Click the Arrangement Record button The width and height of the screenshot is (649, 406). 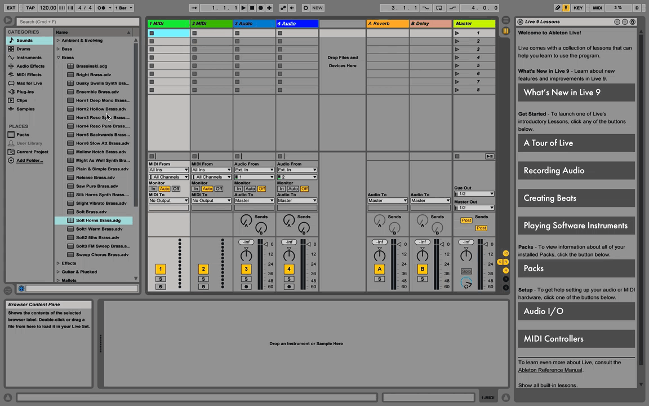click(261, 8)
